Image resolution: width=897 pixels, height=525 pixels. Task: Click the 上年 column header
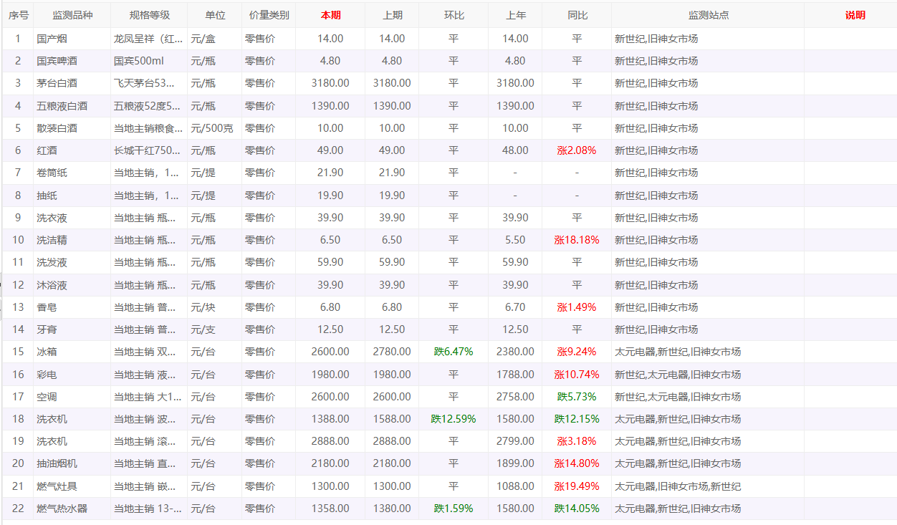pyautogui.click(x=515, y=15)
